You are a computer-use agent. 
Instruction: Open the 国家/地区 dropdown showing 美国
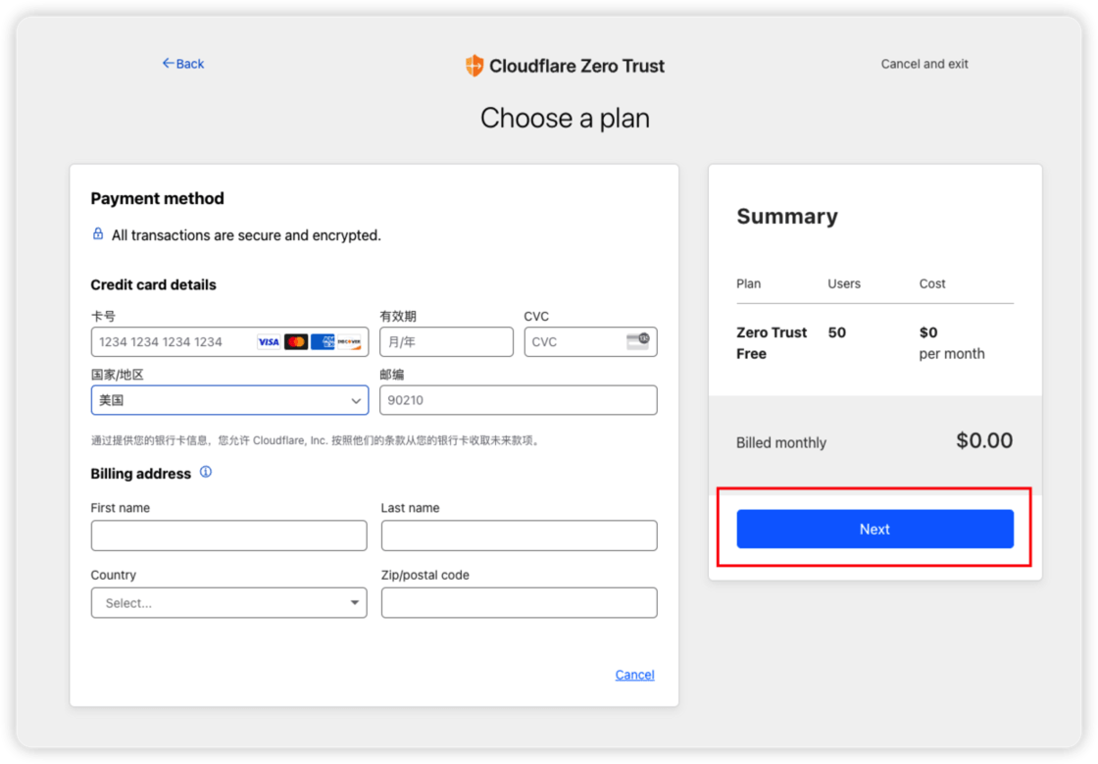228,400
